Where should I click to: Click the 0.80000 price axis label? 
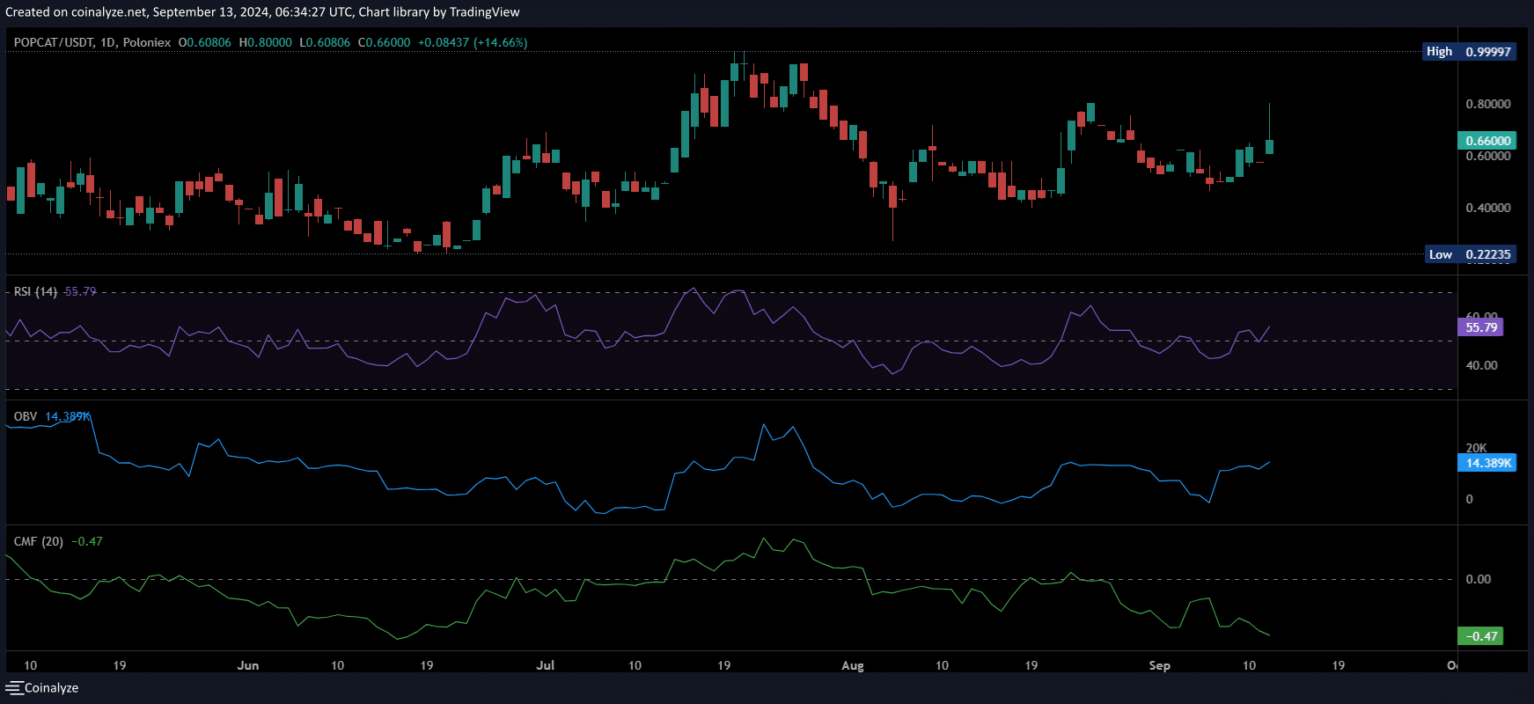tap(1488, 104)
